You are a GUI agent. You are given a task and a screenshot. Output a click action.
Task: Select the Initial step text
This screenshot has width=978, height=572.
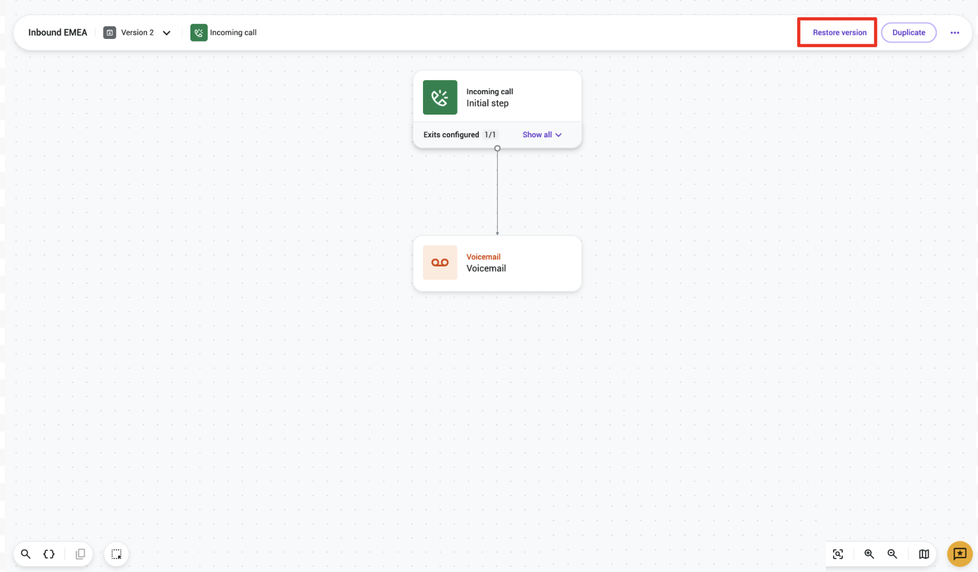pyautogui.click(x=487, y=103)
